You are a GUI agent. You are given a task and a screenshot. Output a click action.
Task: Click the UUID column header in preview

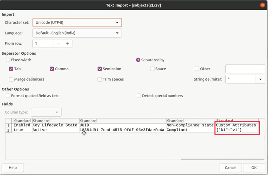pyautogui.click(x=123, y=121)
